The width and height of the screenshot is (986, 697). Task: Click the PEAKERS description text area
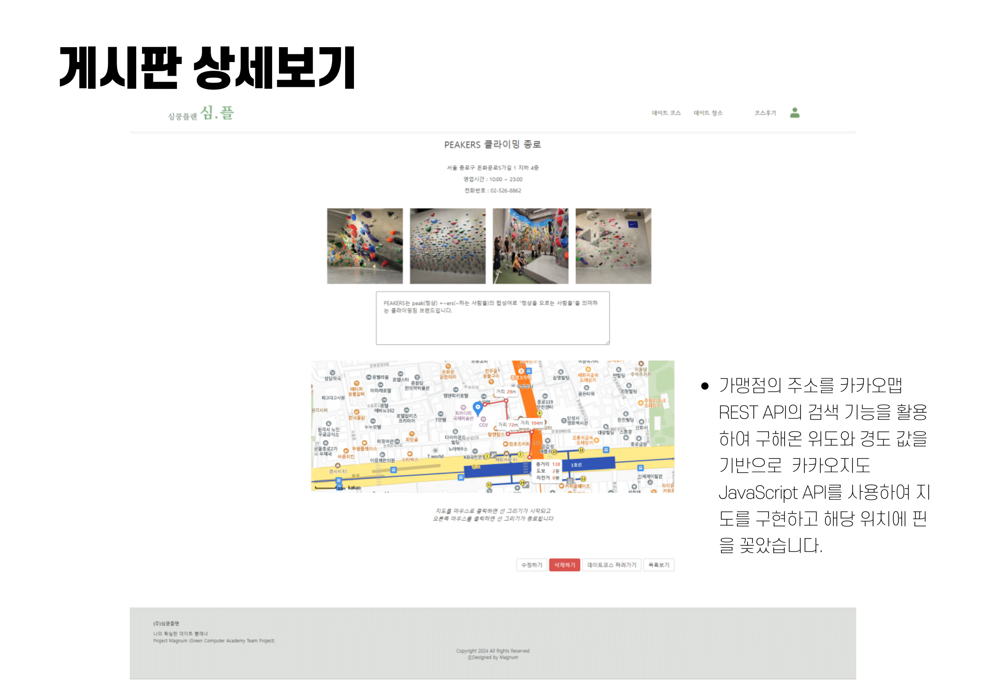coord(493,318)
